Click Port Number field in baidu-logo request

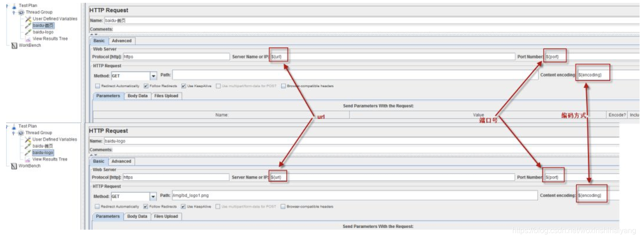(582, 177)
